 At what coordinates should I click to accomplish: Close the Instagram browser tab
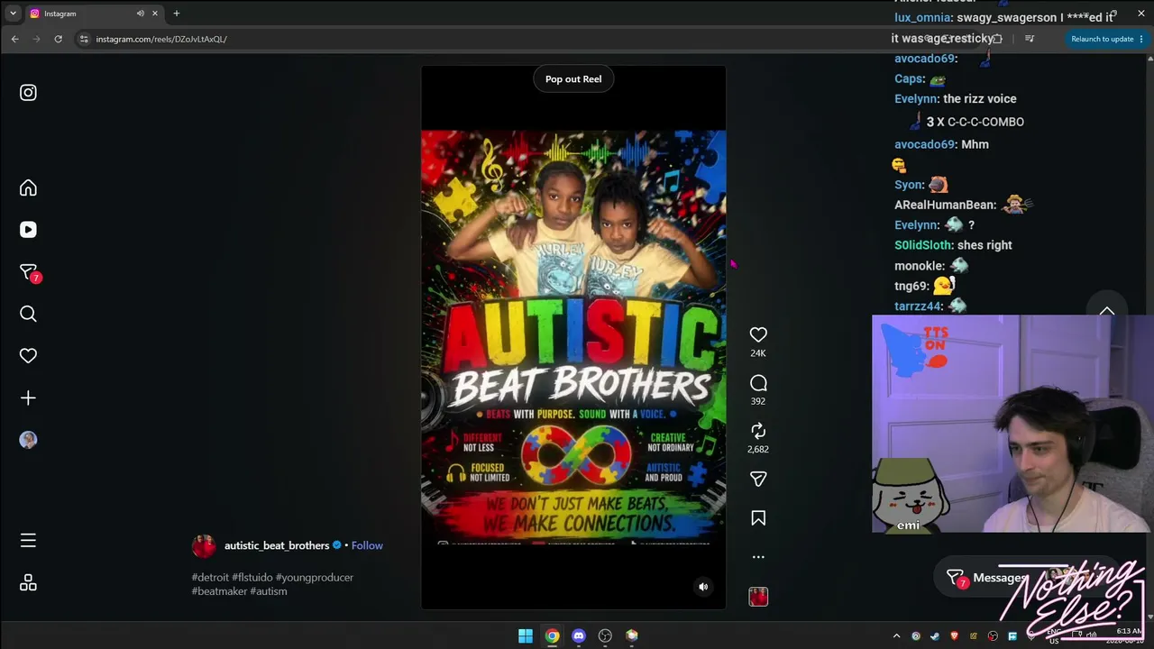pos(155,14)
